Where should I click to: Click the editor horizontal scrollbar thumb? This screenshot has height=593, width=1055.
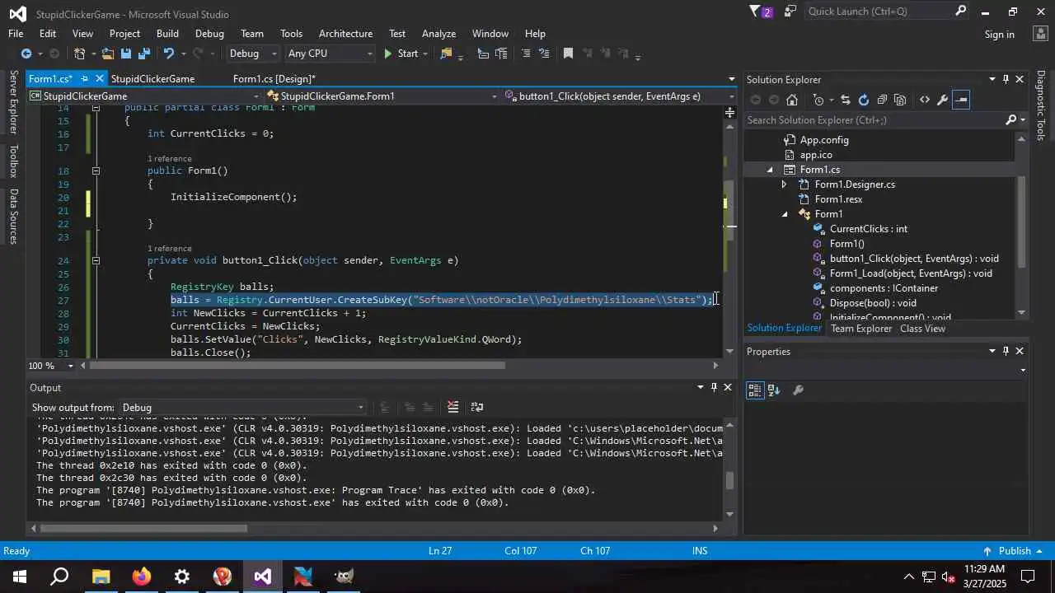298,365
